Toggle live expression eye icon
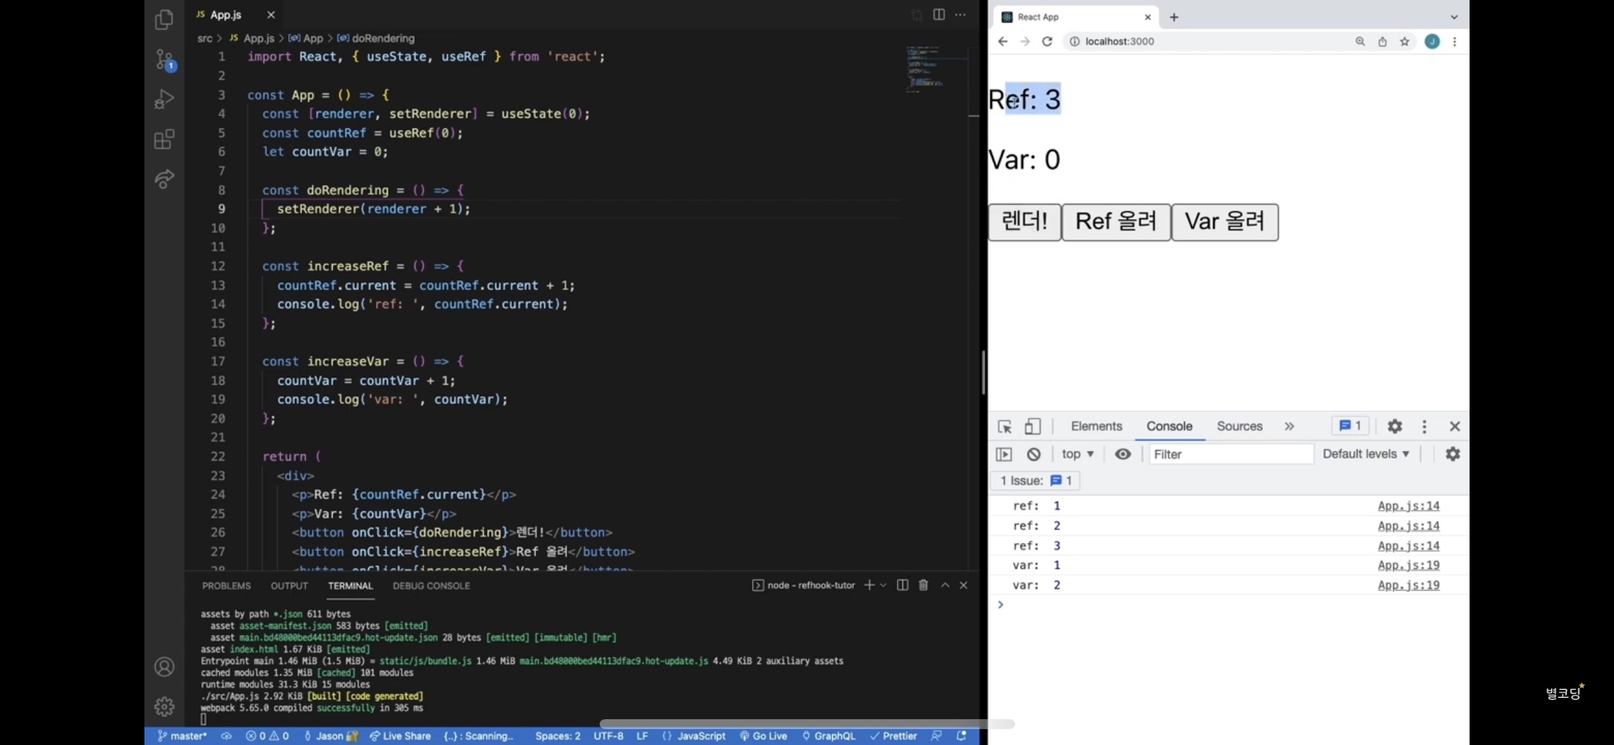 coord(1122,454)
